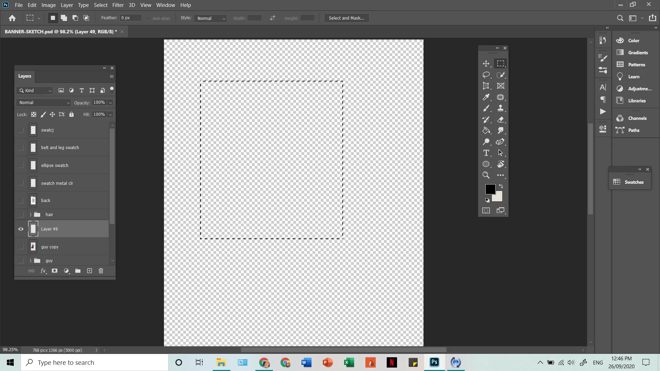Click the Select and Mask button
Image resolution: width=660 pixels, height=371 pixels.
coord(346,18)
